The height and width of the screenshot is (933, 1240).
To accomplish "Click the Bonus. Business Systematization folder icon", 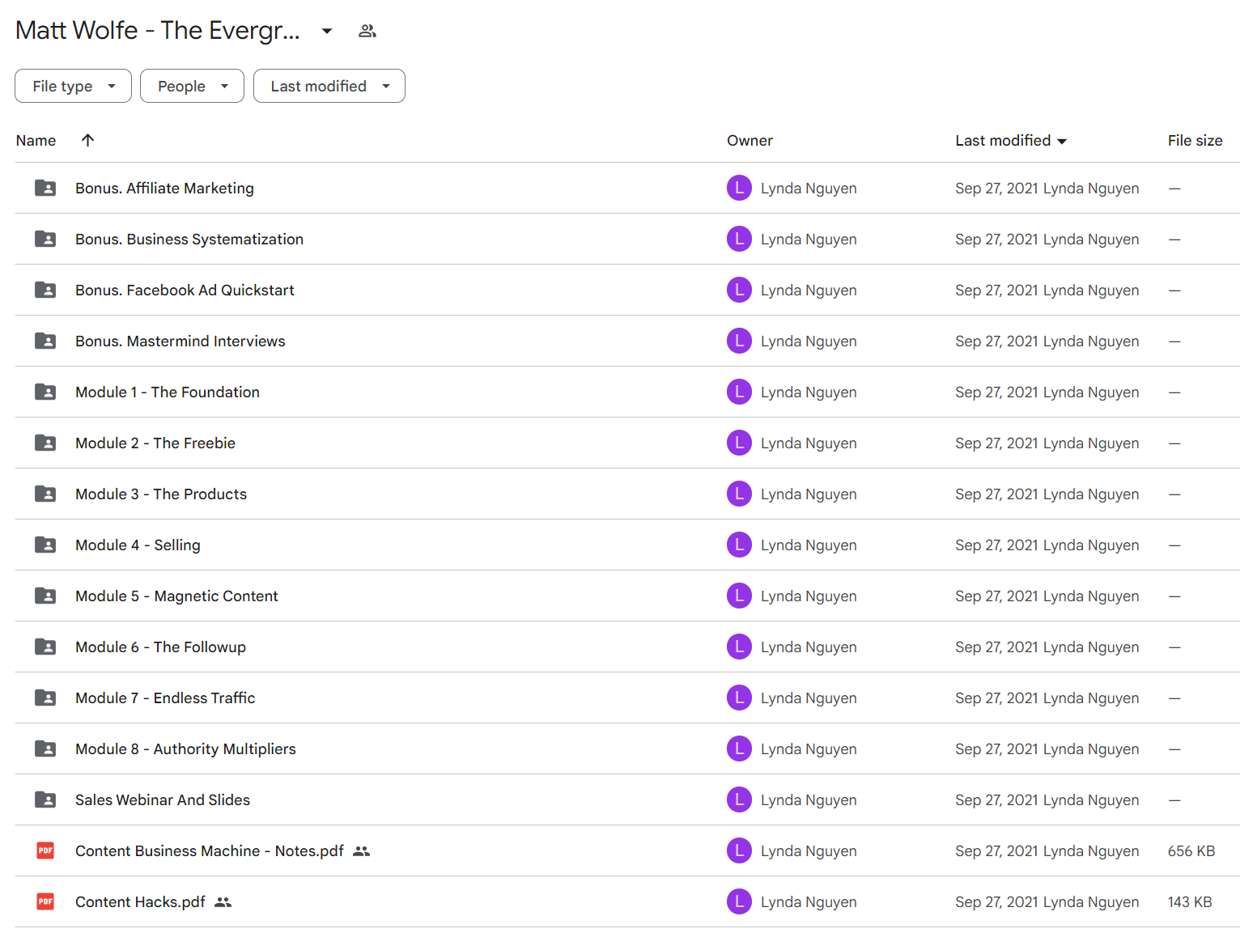I will pos(45,239).
